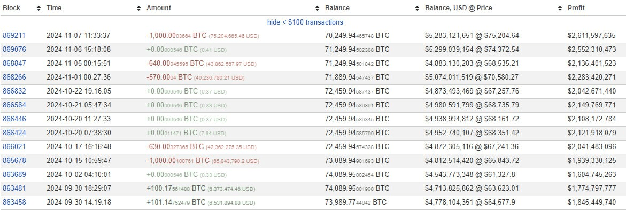Open block 866832 link

pos(14,91)
